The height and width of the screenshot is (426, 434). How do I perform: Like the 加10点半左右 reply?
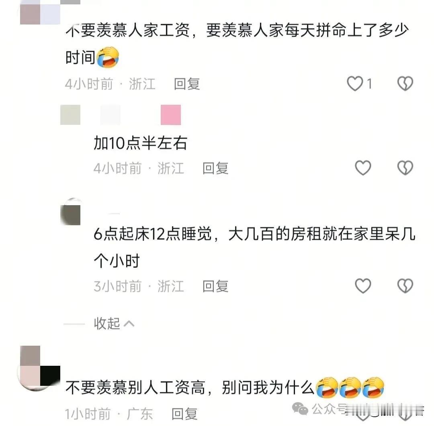(363, 168)
